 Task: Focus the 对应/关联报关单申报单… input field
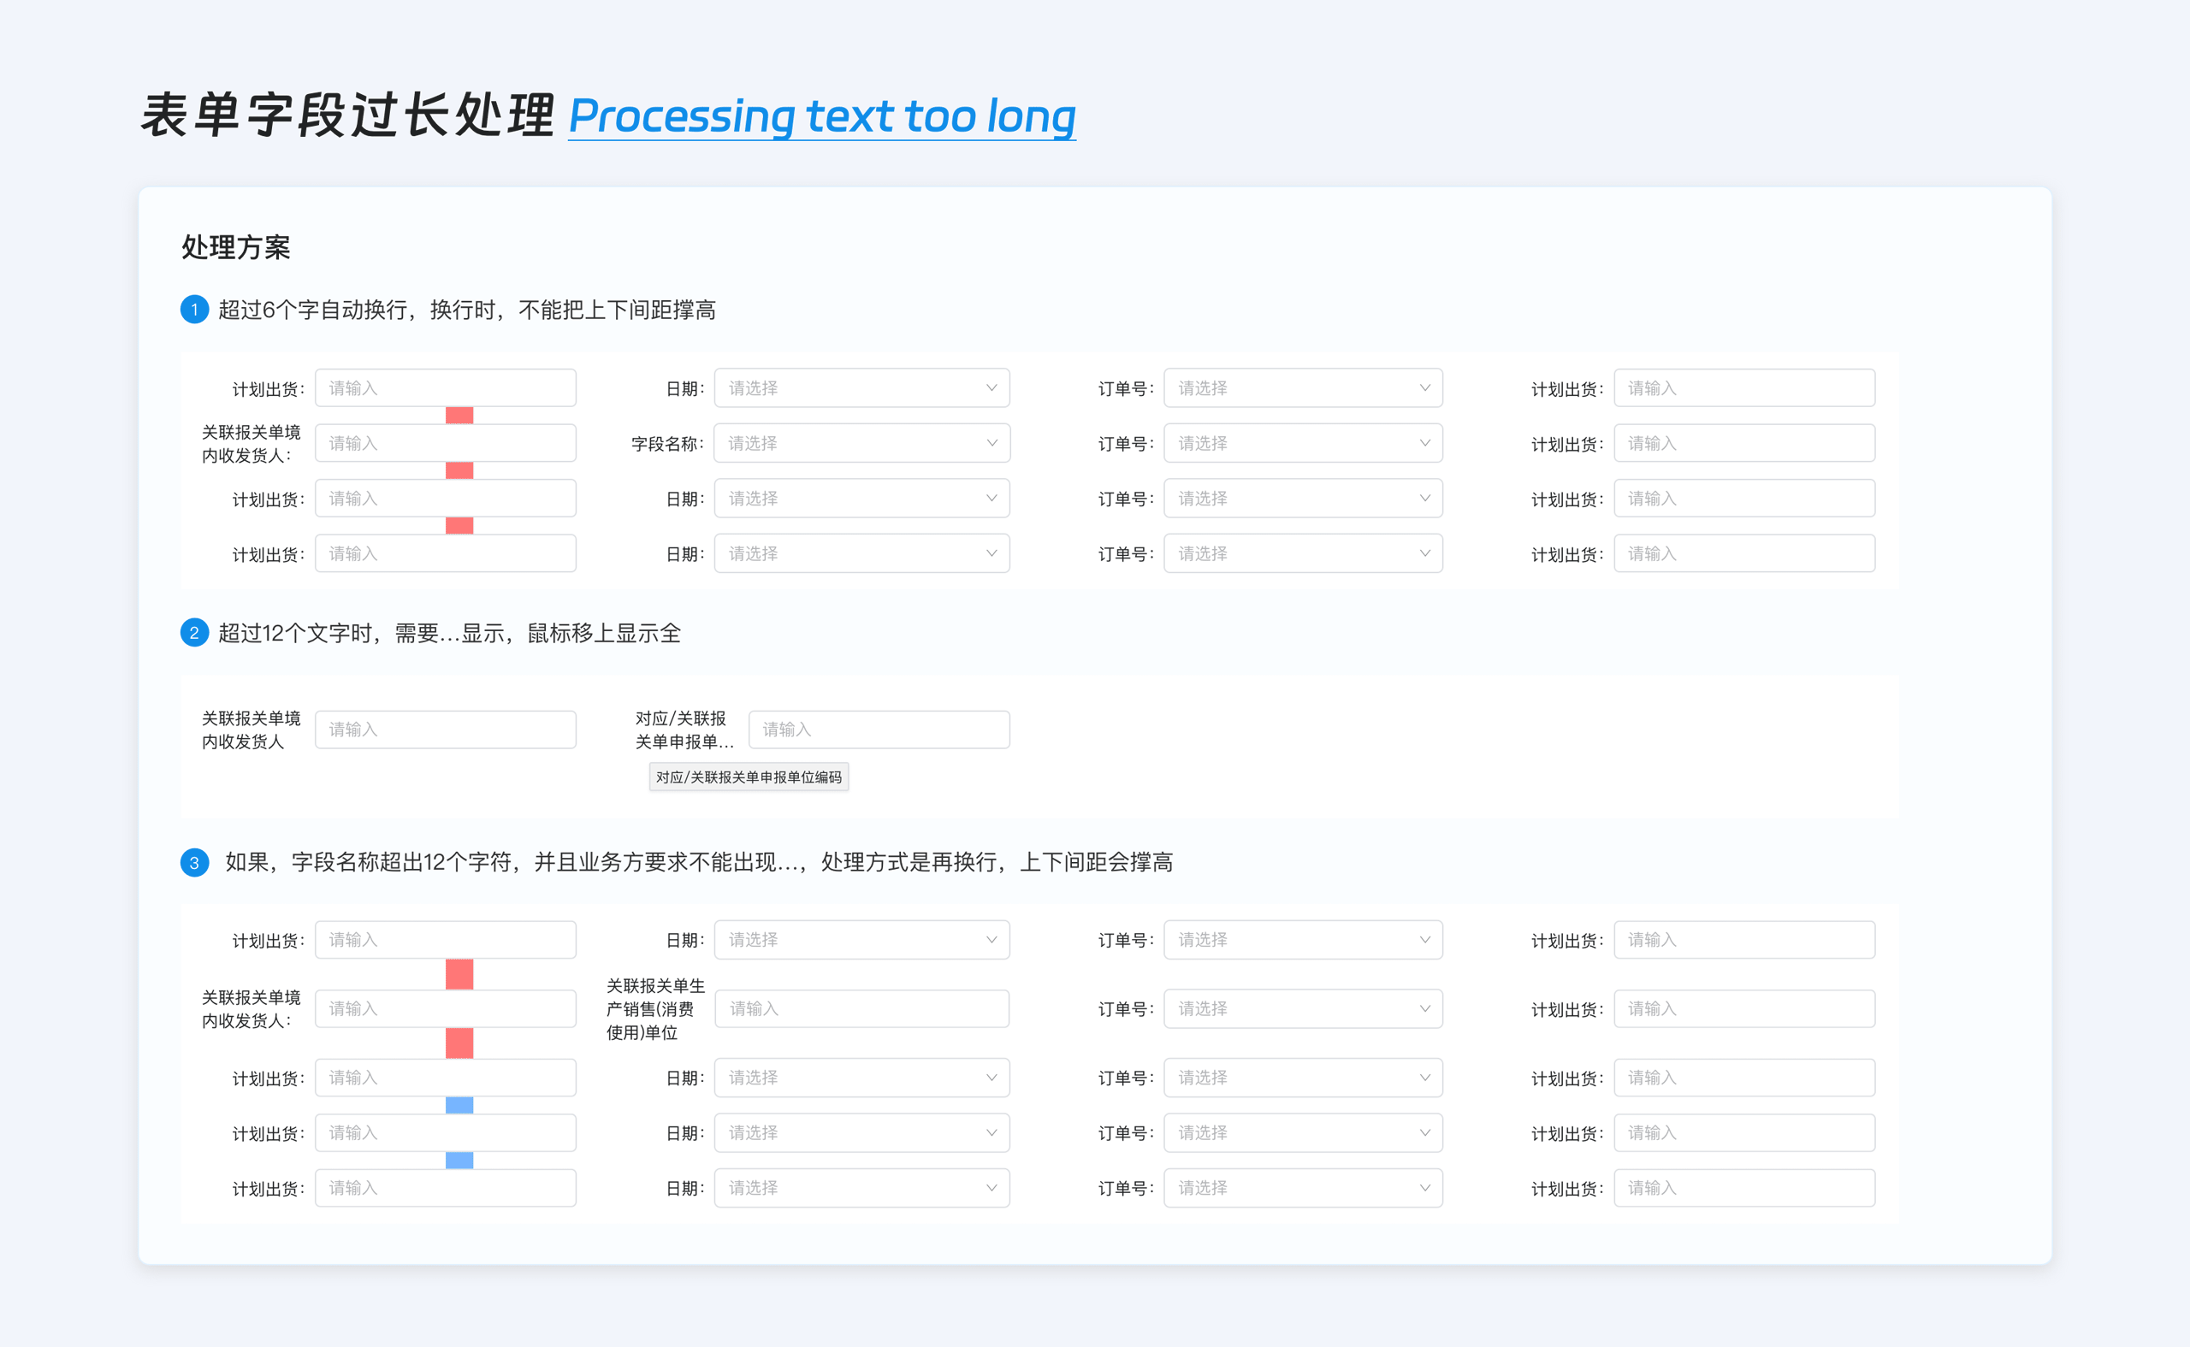coord(879,730)
